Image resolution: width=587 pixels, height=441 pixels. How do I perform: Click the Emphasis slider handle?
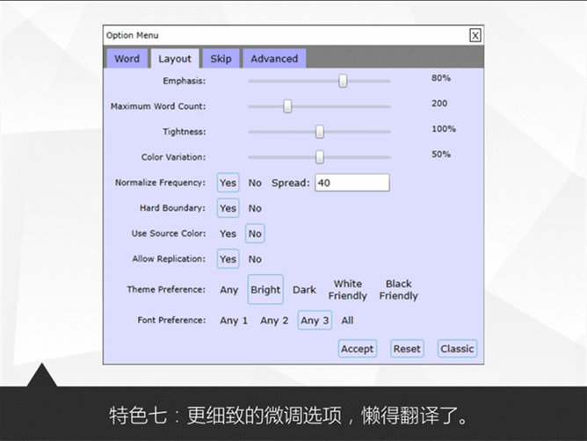click(x=343, y=81)
